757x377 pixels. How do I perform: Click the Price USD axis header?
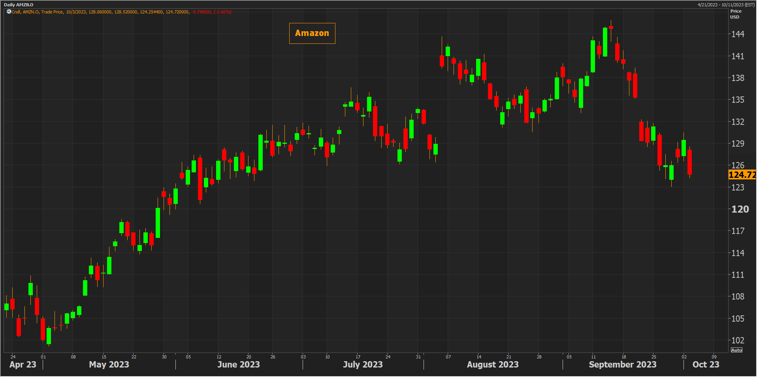(735, 14)
